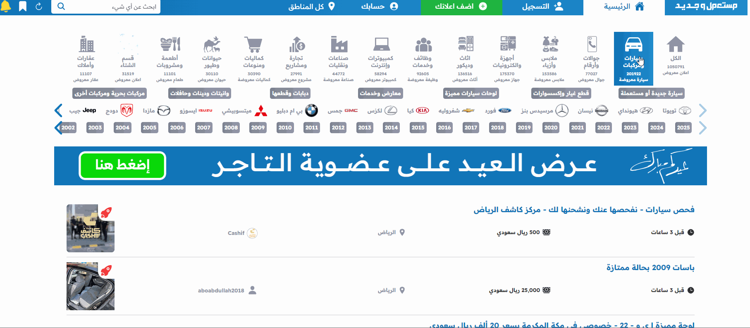Filter by BMW brand logo

click(x=311, y=110)
